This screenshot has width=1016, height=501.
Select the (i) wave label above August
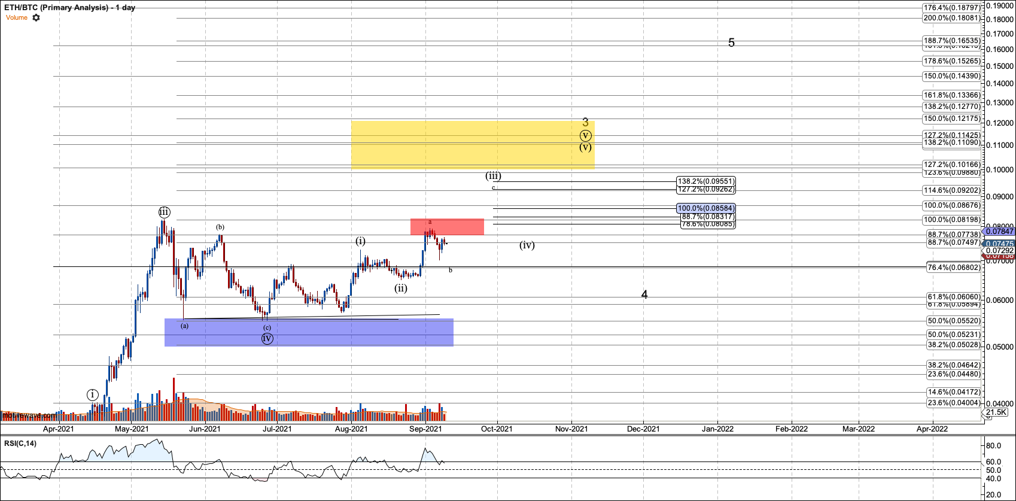[x=360, y=241]
